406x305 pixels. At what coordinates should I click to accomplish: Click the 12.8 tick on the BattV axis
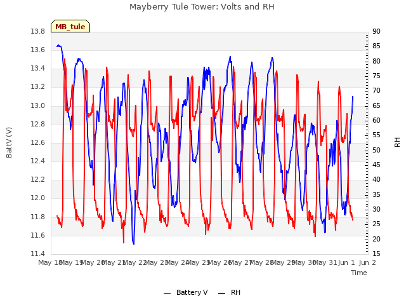(38, 125)
